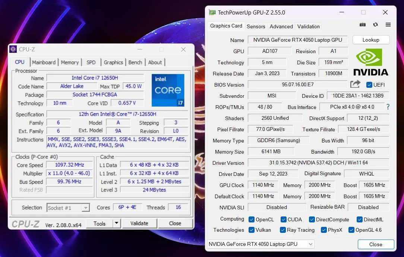The image size is (404, 257).
Task: Click the Threads value 16
Action: tap(178, 207)
